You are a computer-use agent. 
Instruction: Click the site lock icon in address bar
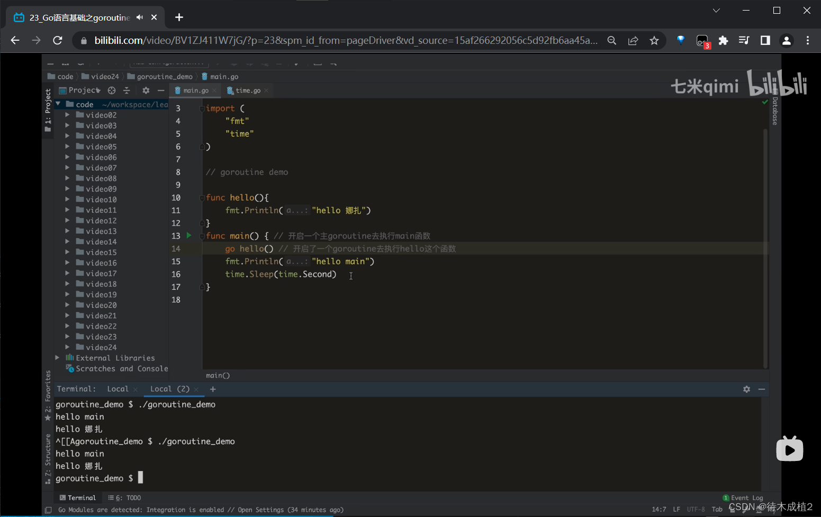(84, 41)
